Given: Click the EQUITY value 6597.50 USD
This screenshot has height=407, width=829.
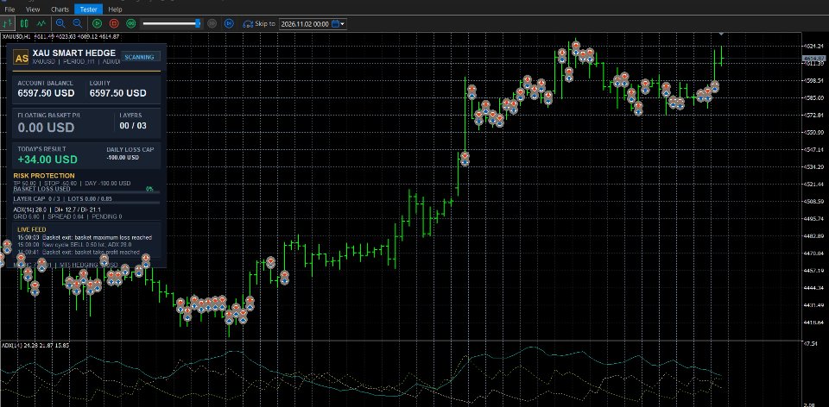Looking at the screenshot, I should tap(118, 93).
